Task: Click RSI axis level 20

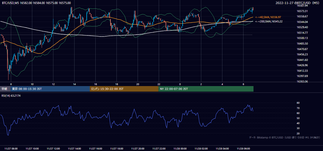Action: [x=298, y=133]
